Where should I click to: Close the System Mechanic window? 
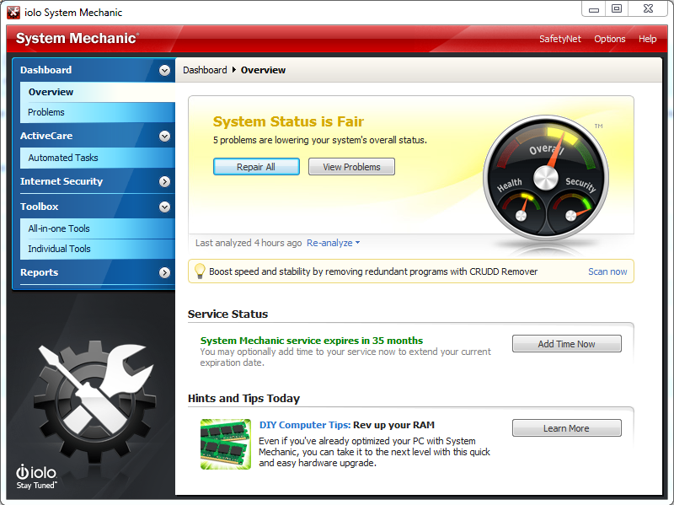pos(648,8)
